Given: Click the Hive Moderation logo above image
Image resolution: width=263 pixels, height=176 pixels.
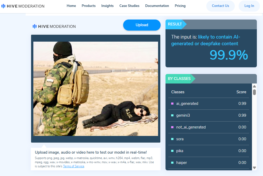Looking at the screenshot, I should [x=54, y=26].
